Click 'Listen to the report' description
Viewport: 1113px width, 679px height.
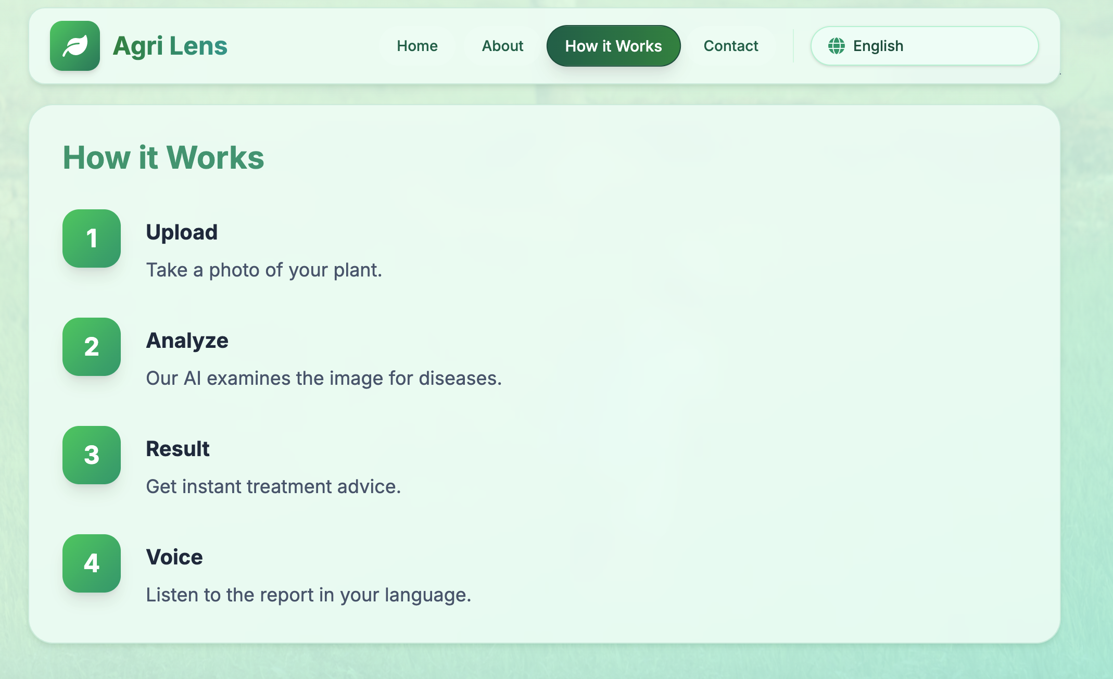tap(308, 595)
